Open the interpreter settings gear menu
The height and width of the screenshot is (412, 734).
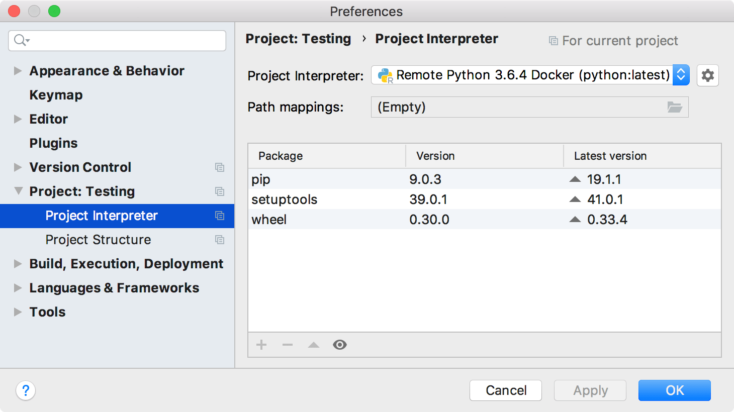tap(707, 75)
